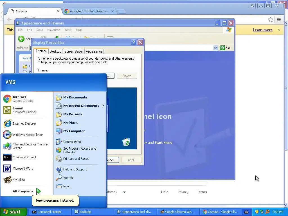This screenshot has width=288, height=216.
Task: Open the Tools menu
Action: [68, 30]
